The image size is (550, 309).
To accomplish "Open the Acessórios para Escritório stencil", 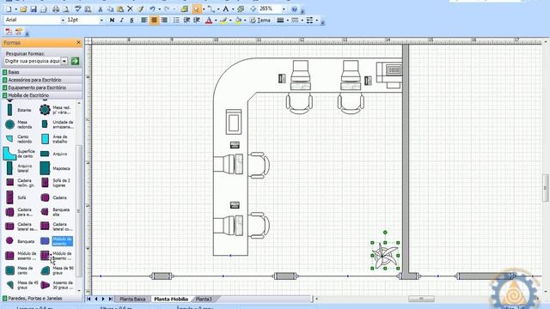I will point(42,80).
